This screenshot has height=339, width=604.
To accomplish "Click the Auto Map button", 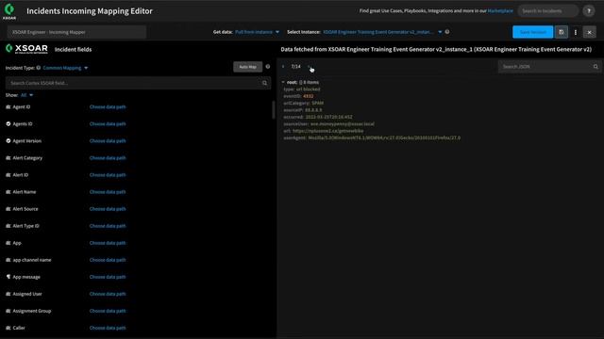I will pos(247,67).
